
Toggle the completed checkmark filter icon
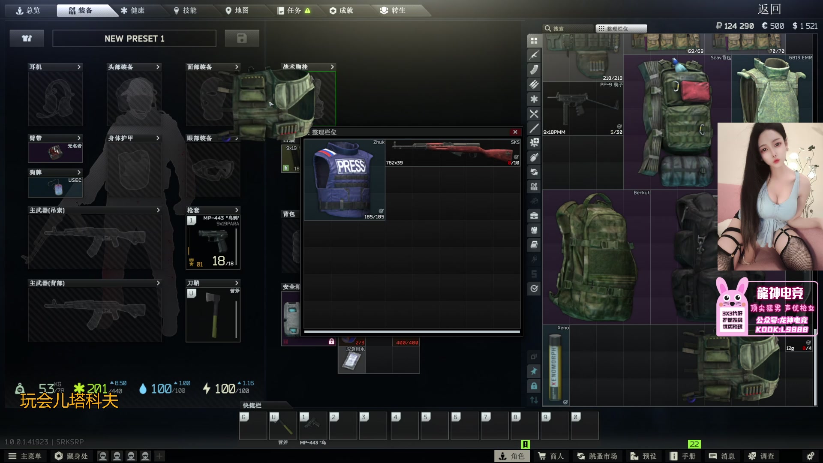coord(534,289)
